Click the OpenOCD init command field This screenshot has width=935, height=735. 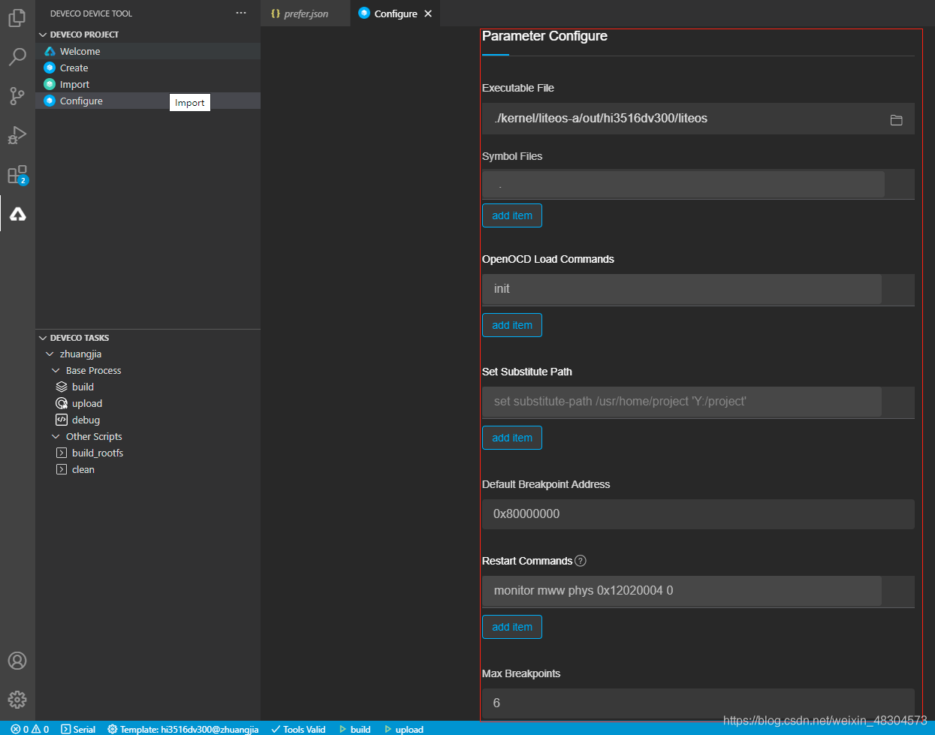tap(682, 289)
